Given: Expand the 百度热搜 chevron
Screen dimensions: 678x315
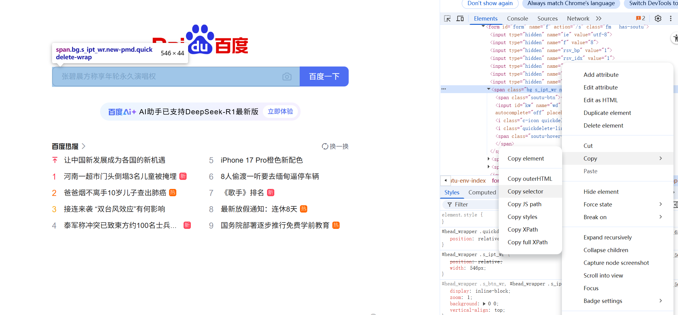Looking at the screenshot, I should pyautogui.click(x=84, y=146).
